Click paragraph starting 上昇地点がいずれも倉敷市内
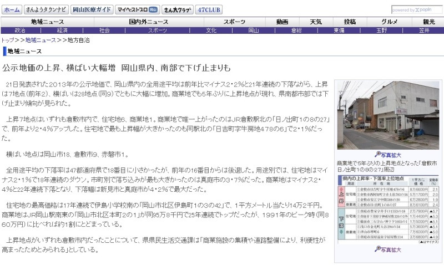This screenshot has width=444, height=265. tap(164, 245)
